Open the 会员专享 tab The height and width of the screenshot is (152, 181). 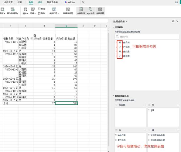9,2
